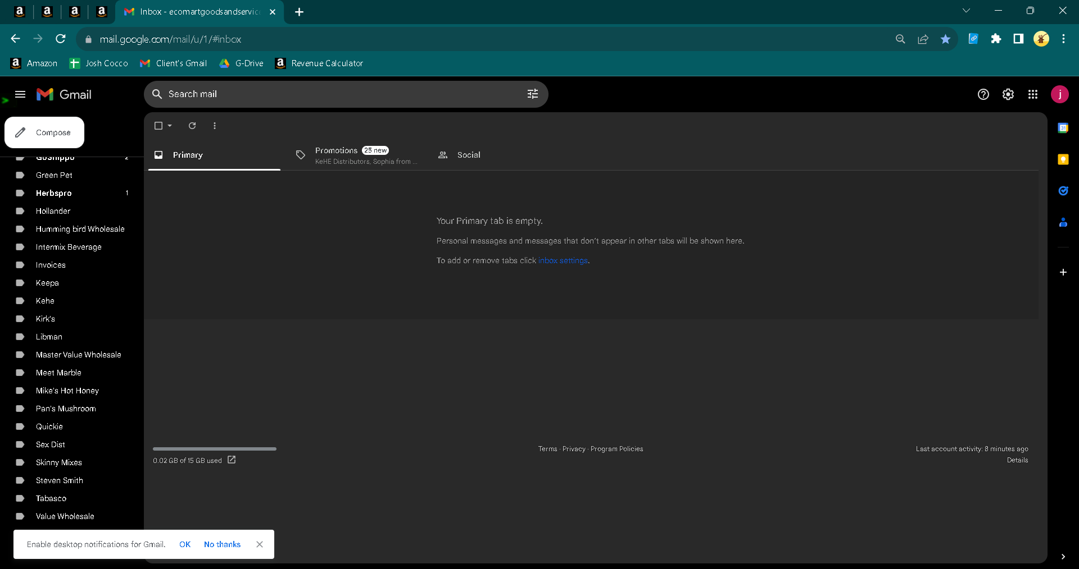The height and width of the screenshot is (569, 1079).
Task: Open a new browser tab
Action: (x=300, y=12)
